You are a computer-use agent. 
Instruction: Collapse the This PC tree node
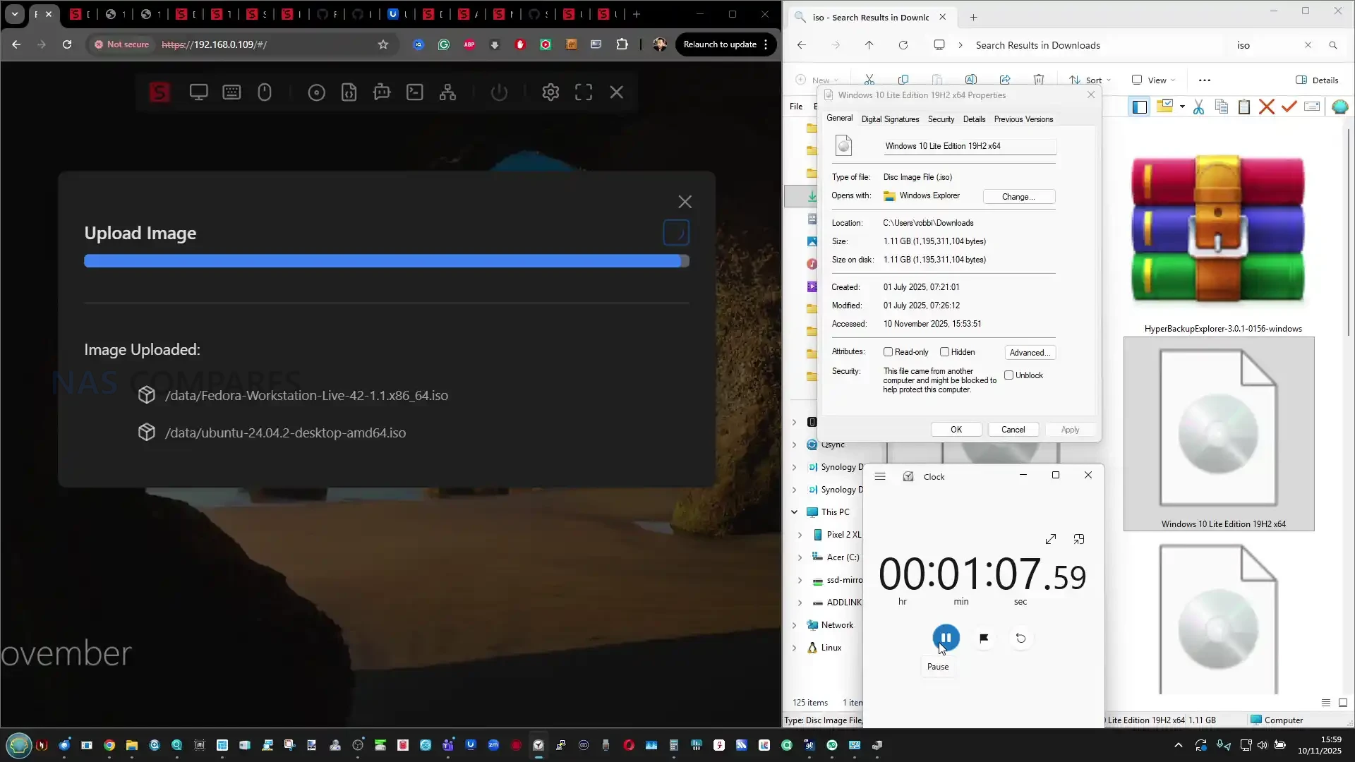(x=795, y=512)
